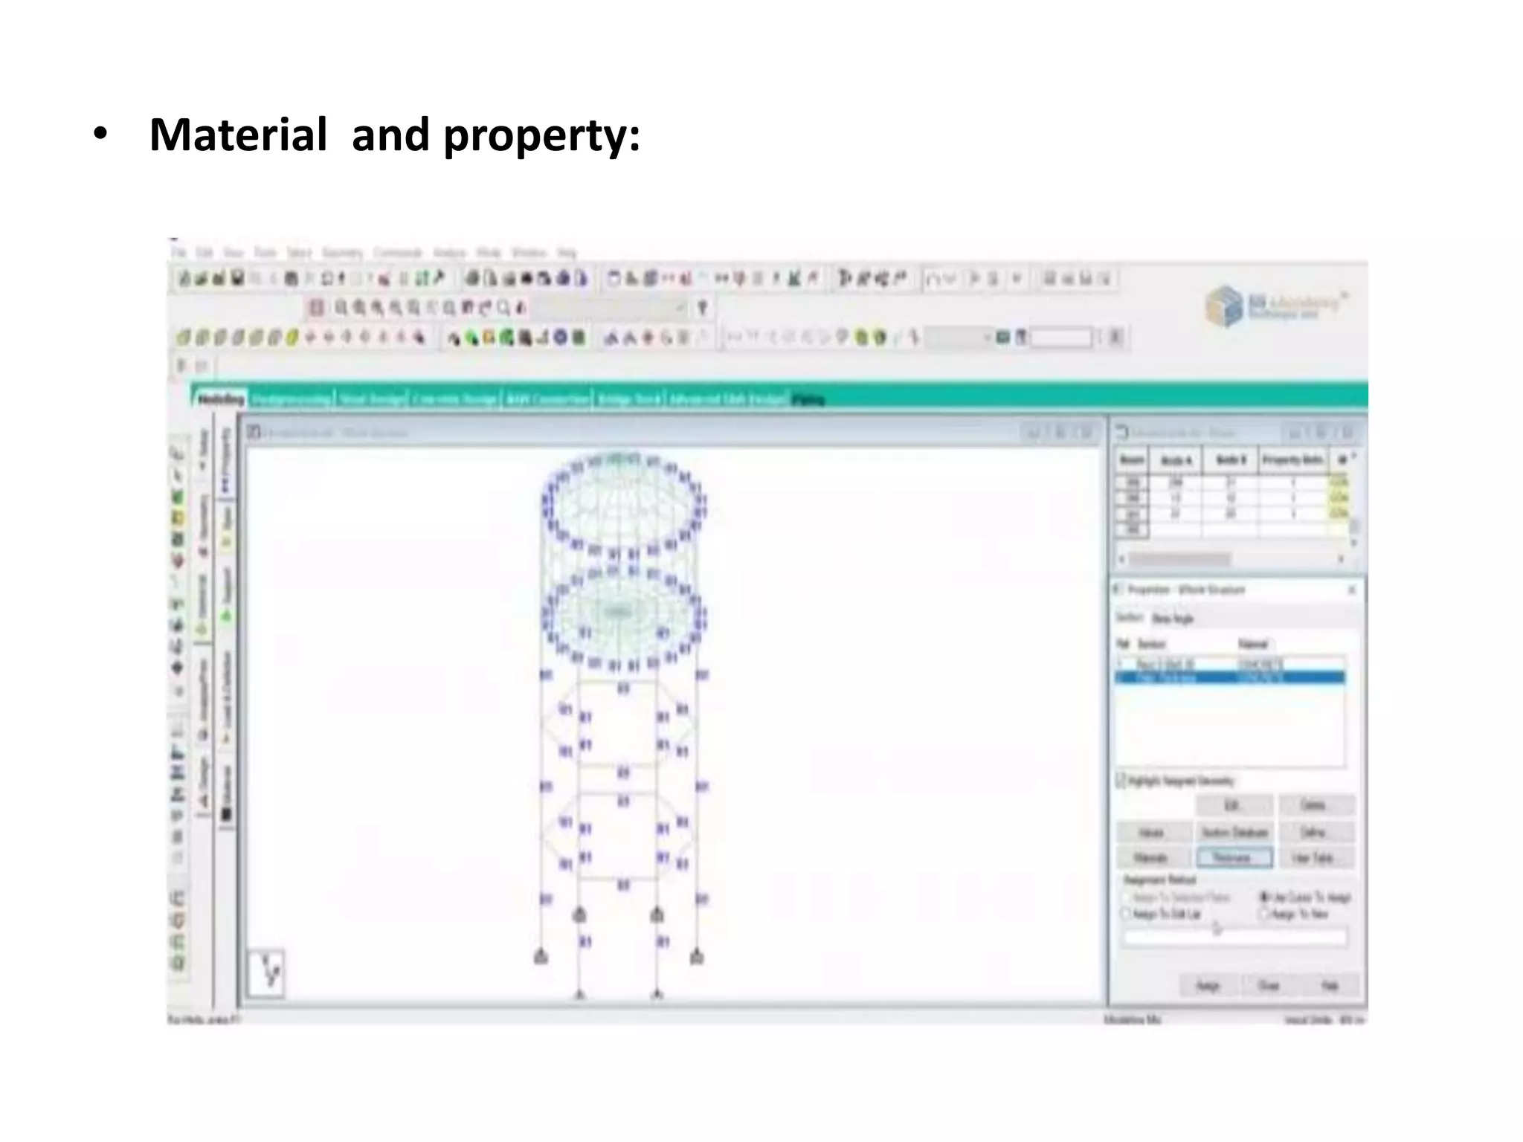1523x1142 pixels.
Task: Select Assign To Edit List radio option
Action: click(x=1125, y=914)
